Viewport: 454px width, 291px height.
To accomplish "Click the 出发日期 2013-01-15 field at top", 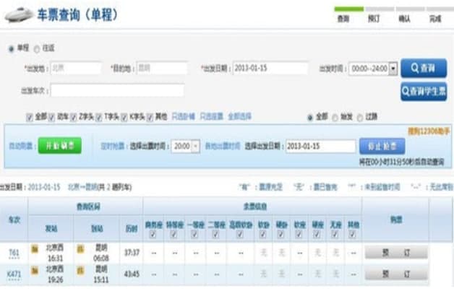I will point(270,69).
